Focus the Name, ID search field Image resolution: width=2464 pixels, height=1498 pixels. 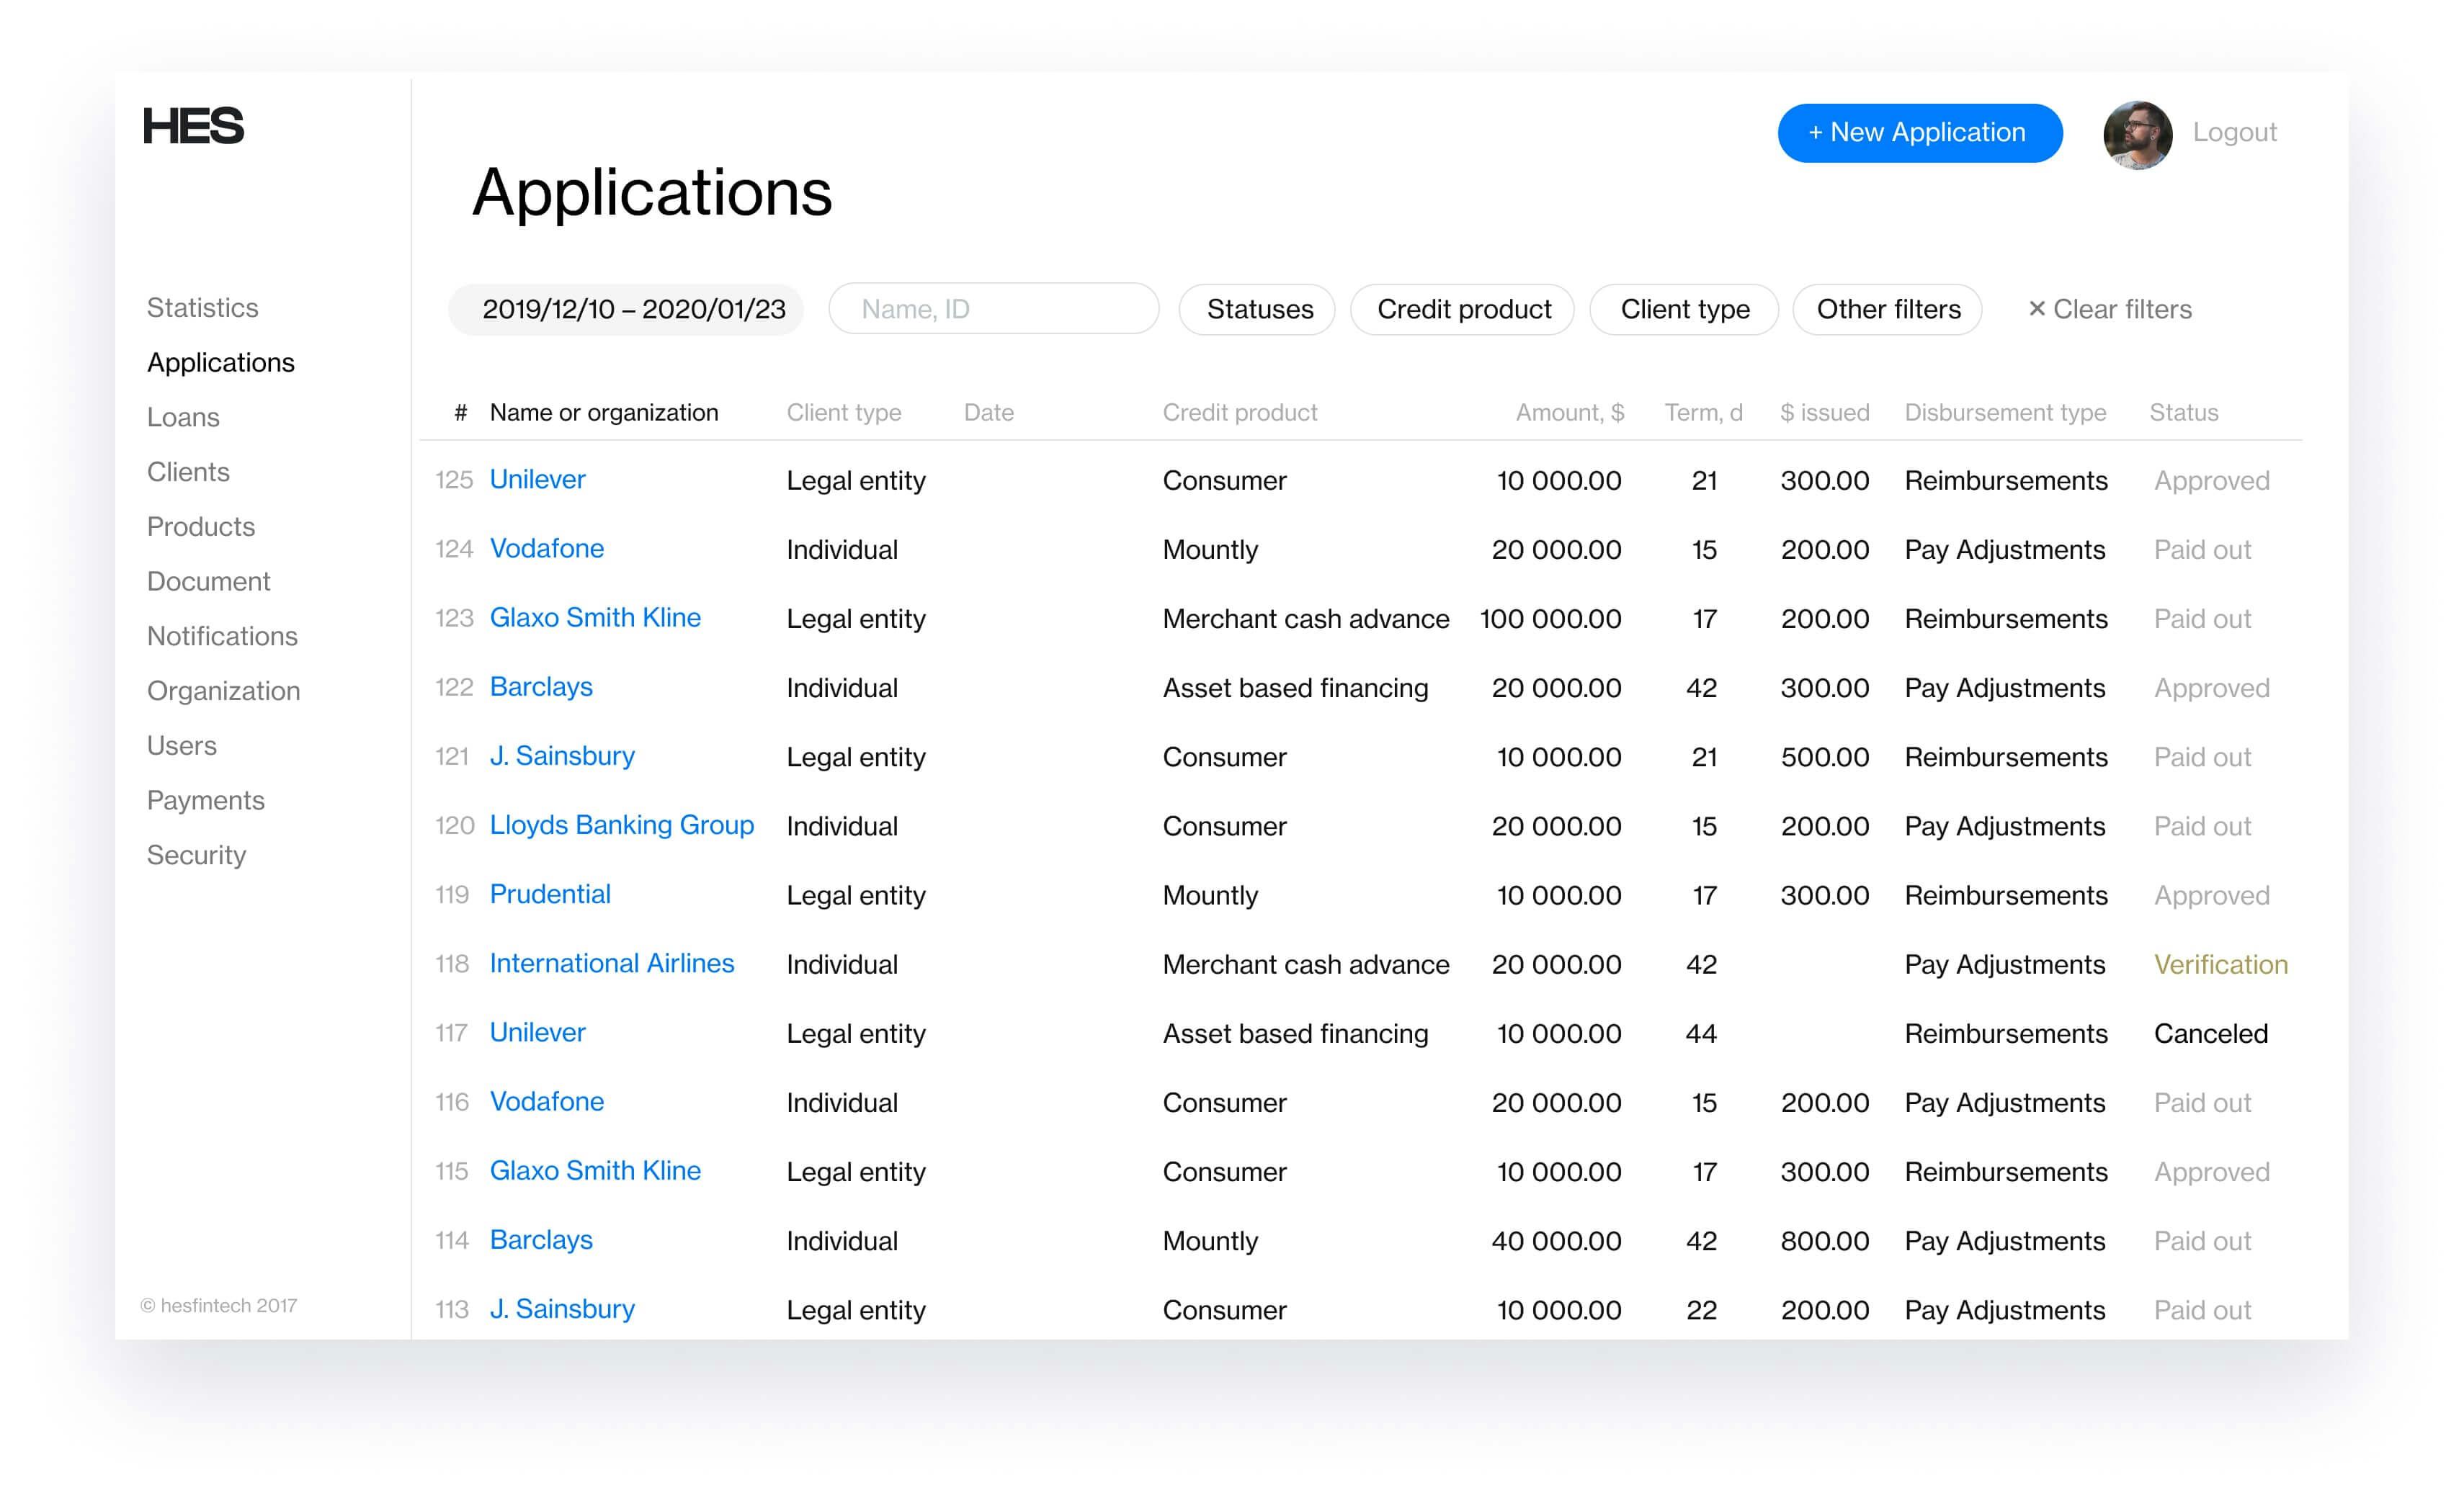point(993,310)
